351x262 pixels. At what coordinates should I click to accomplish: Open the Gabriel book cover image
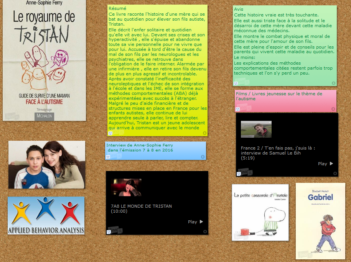pyautogui.click(x=321, y=221)
